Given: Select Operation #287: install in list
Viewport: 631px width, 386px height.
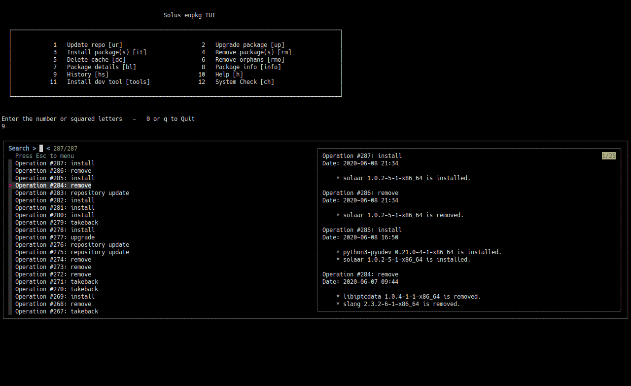Looking at the screenshot, I should pyautogui.click(x=55, y=163).
